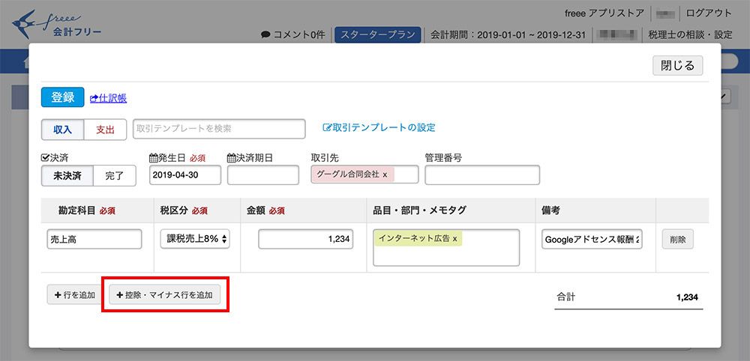Click the empty 決済期日 field

click(x=263, y=175)
